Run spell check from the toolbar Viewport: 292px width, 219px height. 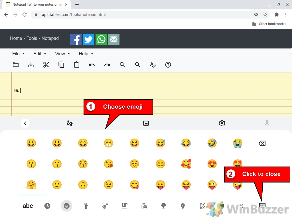click(153, 65)
